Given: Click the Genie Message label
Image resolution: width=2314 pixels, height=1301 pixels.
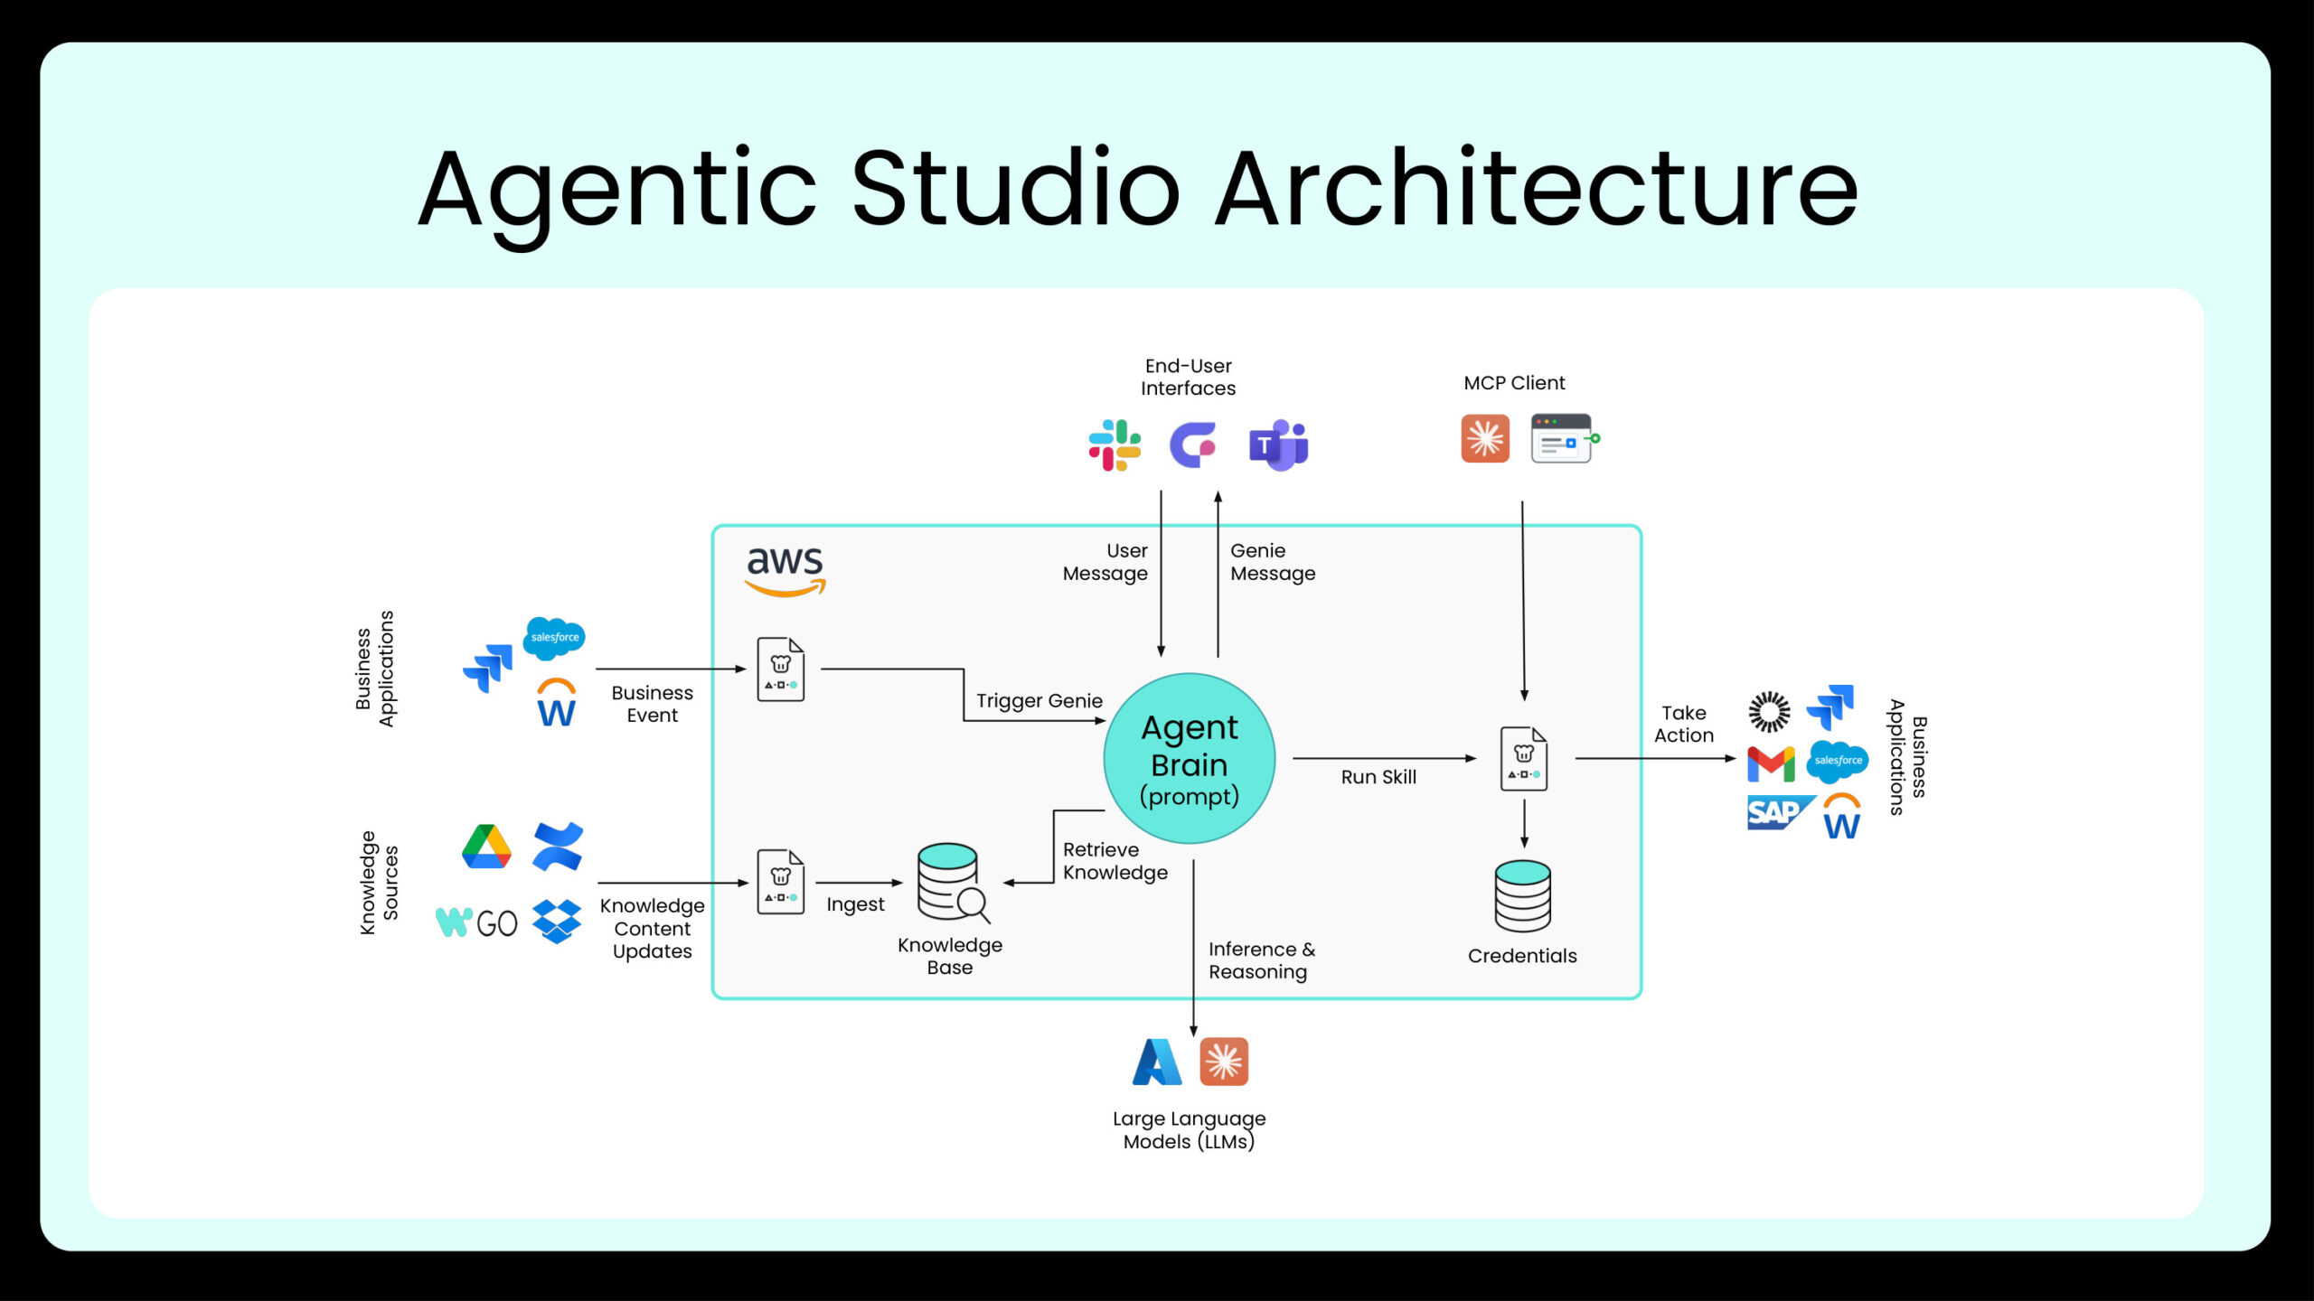Looking at the screenshot, I should pyautogui.click(x=1273, y=562).
